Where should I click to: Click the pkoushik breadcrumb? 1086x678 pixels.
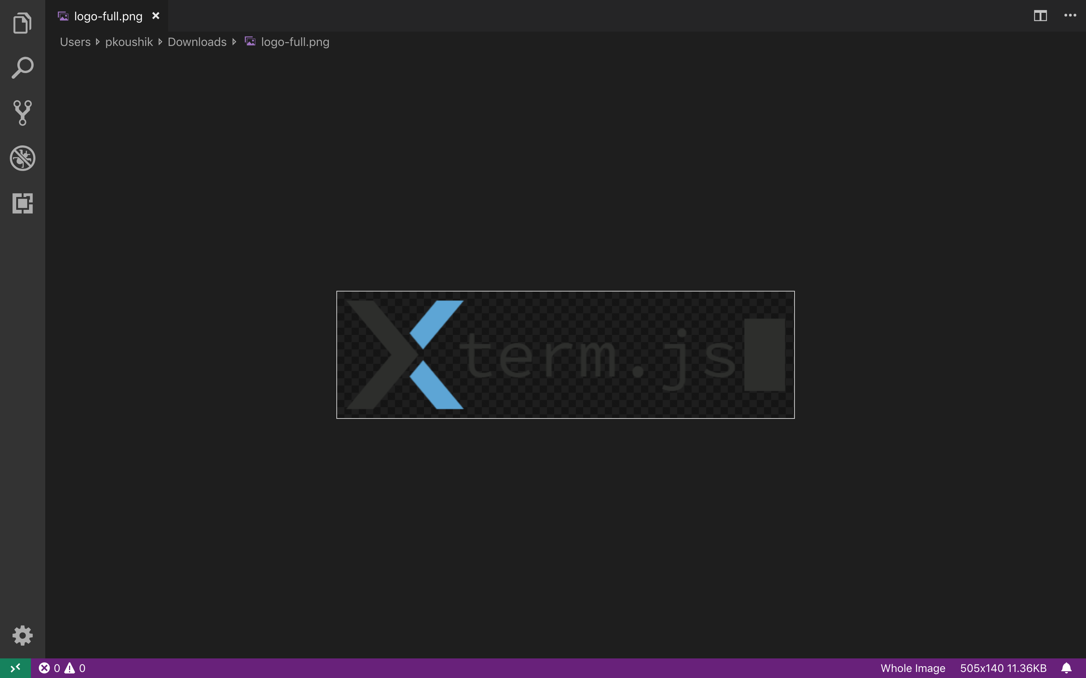coord(129,42)
